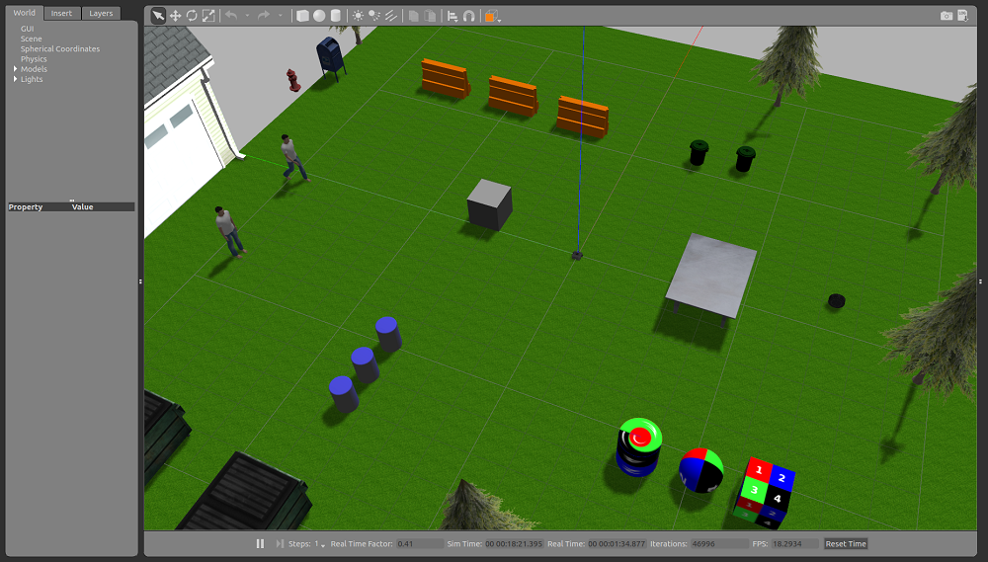Add a spot light
Screen dimensions: 988x562
pos(374,16)
